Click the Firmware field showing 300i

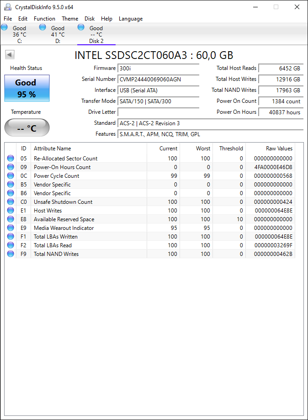[x=158, y=68]
